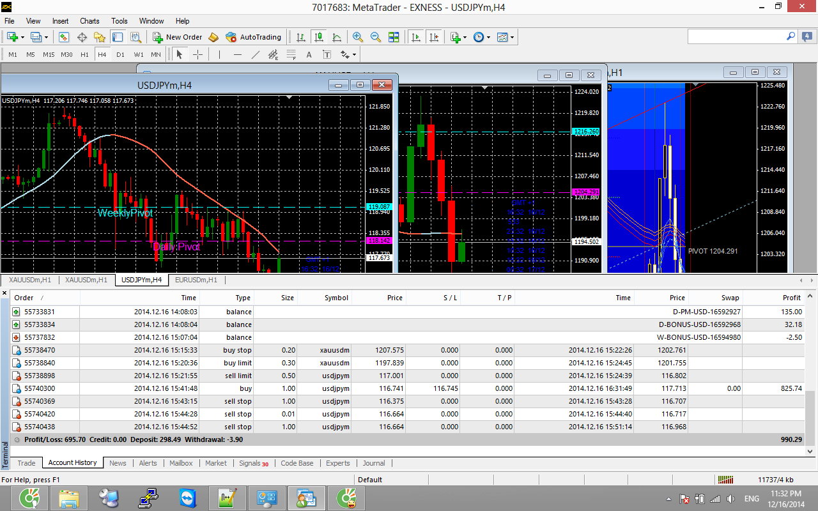
Task: Expand the Indicators list dropdown arrow
Action: [x=465, y=38]
